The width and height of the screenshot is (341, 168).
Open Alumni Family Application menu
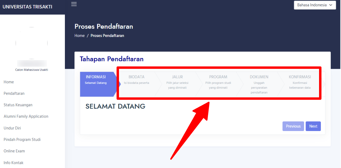tap(26, 116)
